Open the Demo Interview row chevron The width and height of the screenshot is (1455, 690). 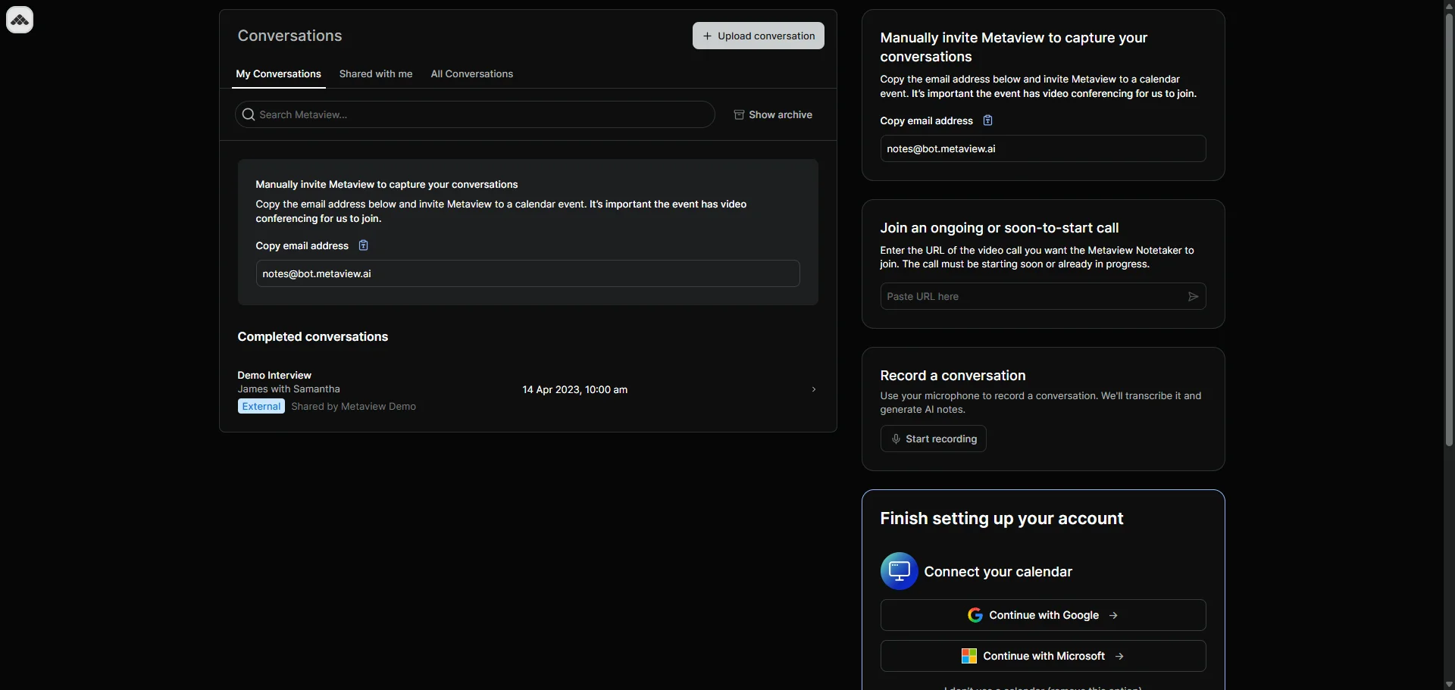pos(814,389)
